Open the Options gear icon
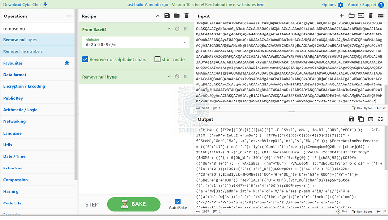Viewport: 388px width, 220px height. tap(340, 5)
